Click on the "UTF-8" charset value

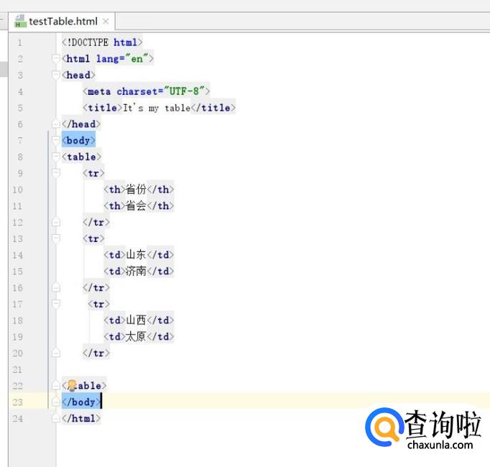coord(185,91)
